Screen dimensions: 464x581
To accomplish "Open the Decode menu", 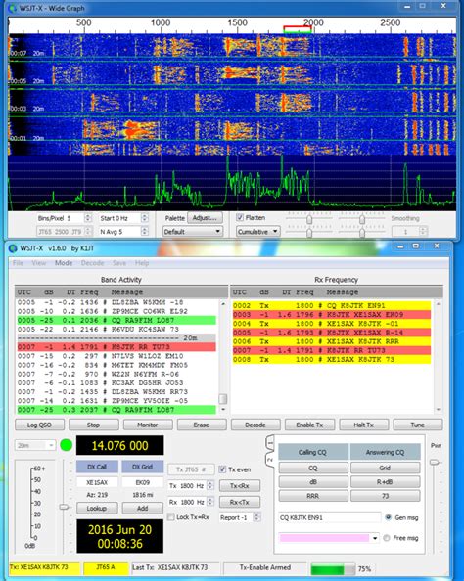I will click(92, 263).
